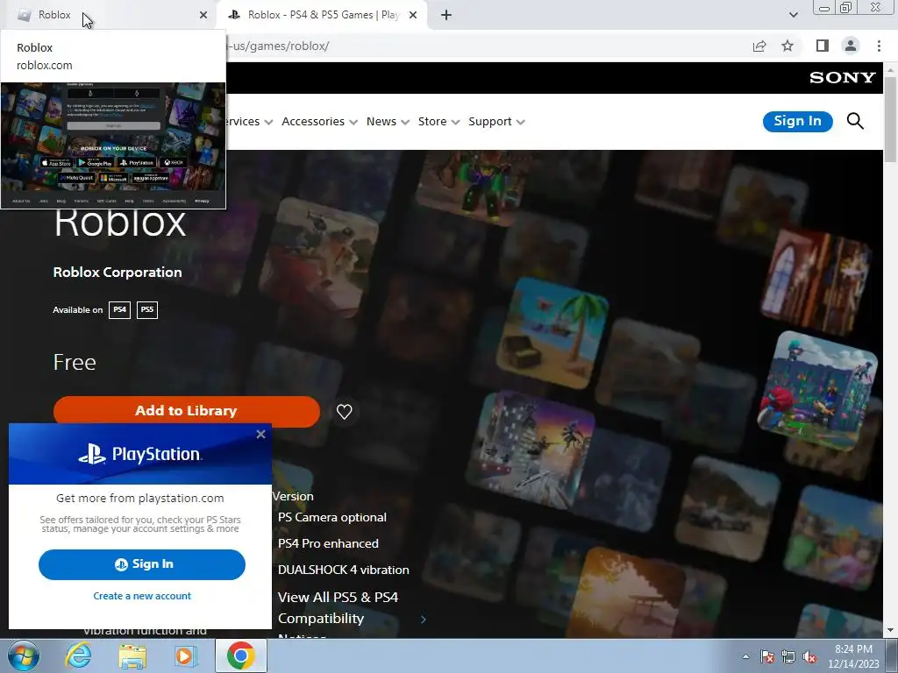Viewport: 898px width, 673px height.
Task: Open the Chrome three-dot menu
Action: coord(879,46)
